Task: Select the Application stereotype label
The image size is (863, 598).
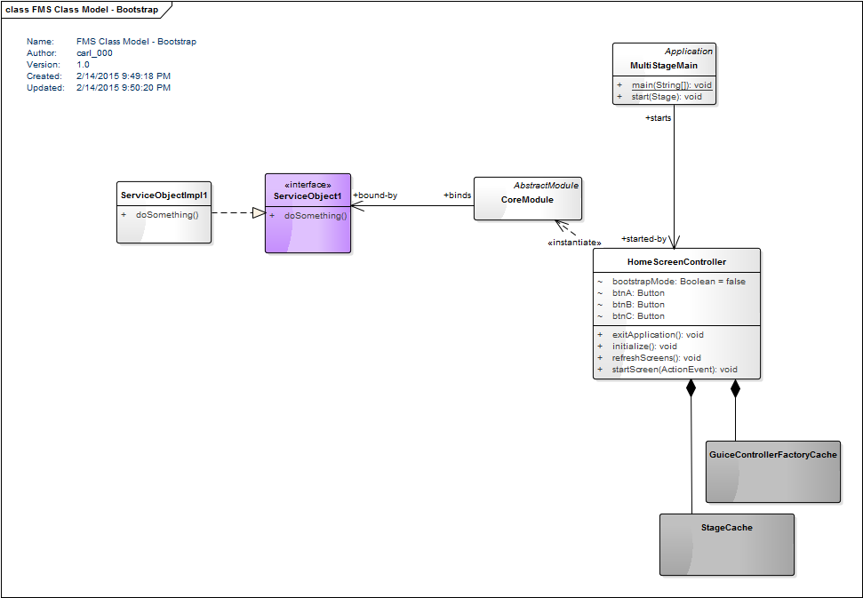Action: [689, 52]
